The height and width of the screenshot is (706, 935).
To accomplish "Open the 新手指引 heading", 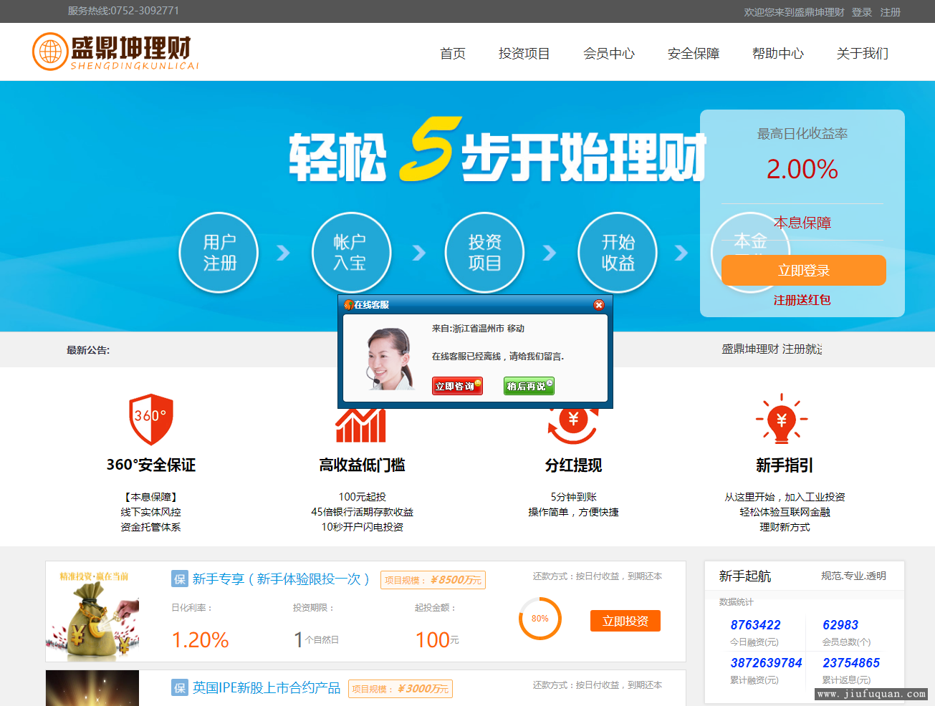I will [785, 465].
